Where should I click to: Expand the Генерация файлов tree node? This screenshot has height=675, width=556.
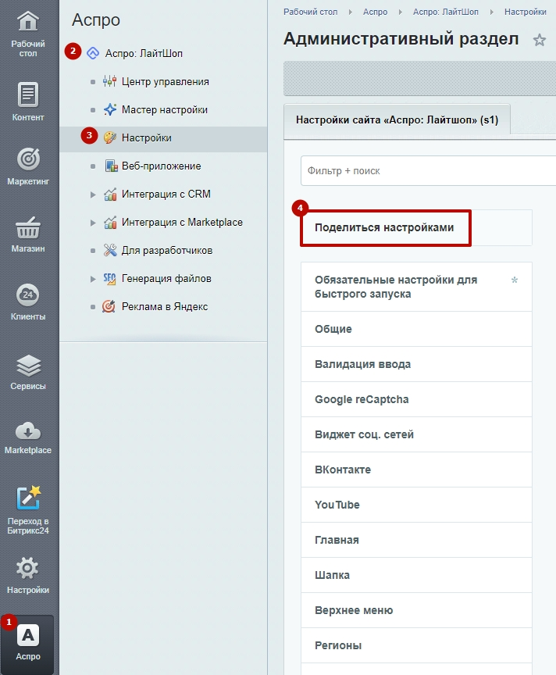tap(92, 279)
